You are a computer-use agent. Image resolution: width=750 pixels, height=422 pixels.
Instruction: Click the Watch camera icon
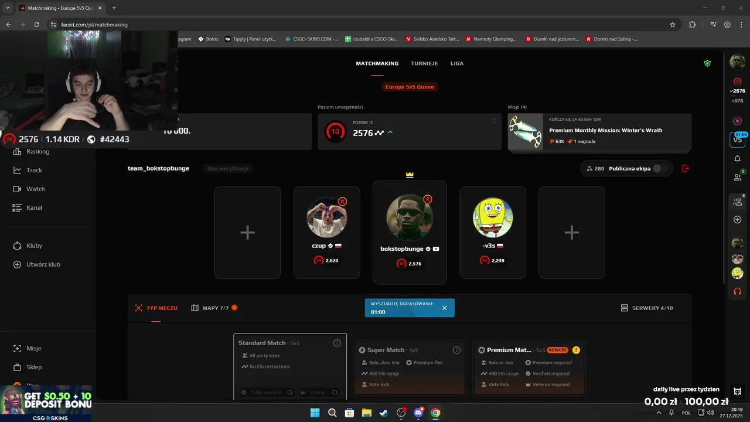tap(17, 189)
